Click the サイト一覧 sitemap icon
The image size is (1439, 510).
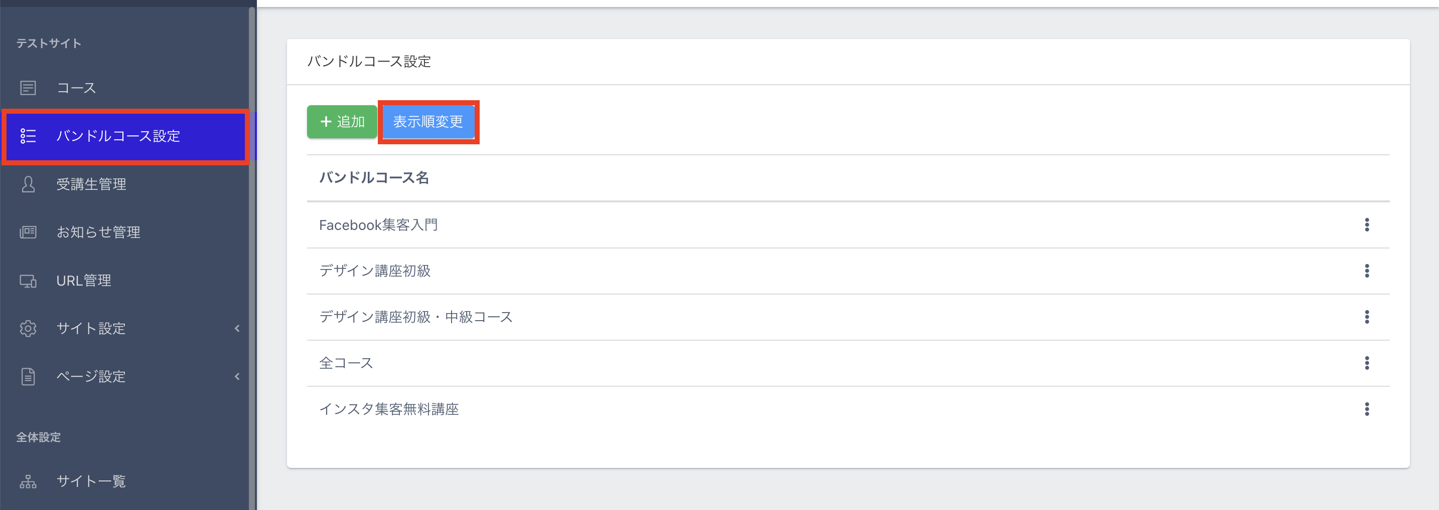click(28, 481)
